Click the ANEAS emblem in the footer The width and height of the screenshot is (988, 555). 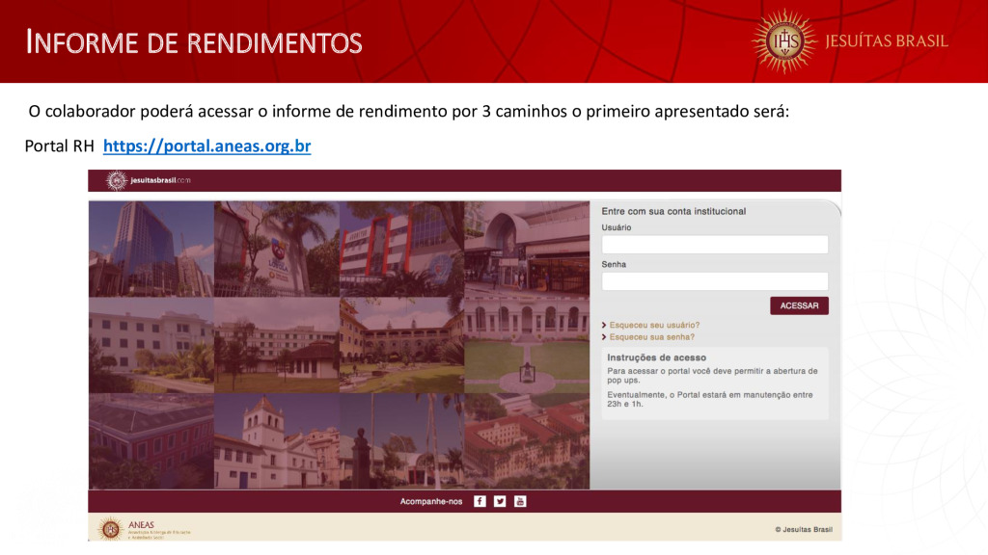point(111,528)
